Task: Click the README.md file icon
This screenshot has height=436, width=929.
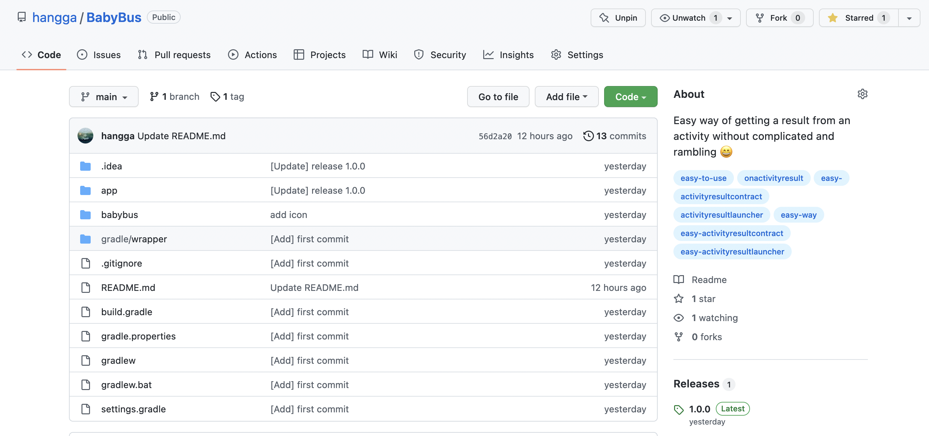Action: pos(85,288)
